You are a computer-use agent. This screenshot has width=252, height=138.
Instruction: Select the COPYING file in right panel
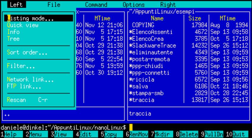tap(143, 25)
